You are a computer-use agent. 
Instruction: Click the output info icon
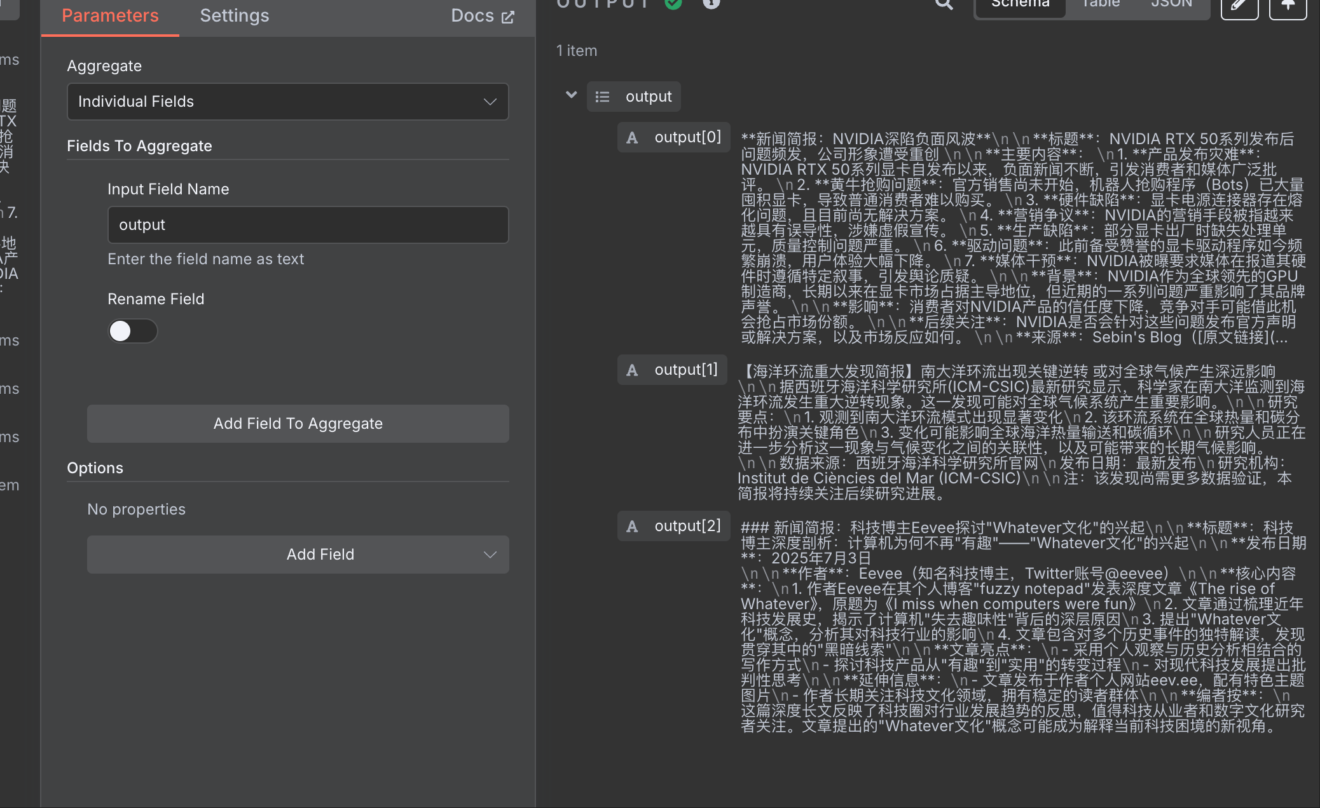[x=712, y=4]
